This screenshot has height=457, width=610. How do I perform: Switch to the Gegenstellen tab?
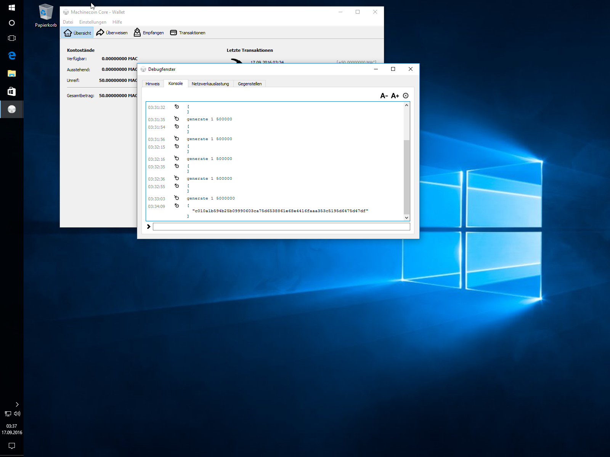(250, 84)
